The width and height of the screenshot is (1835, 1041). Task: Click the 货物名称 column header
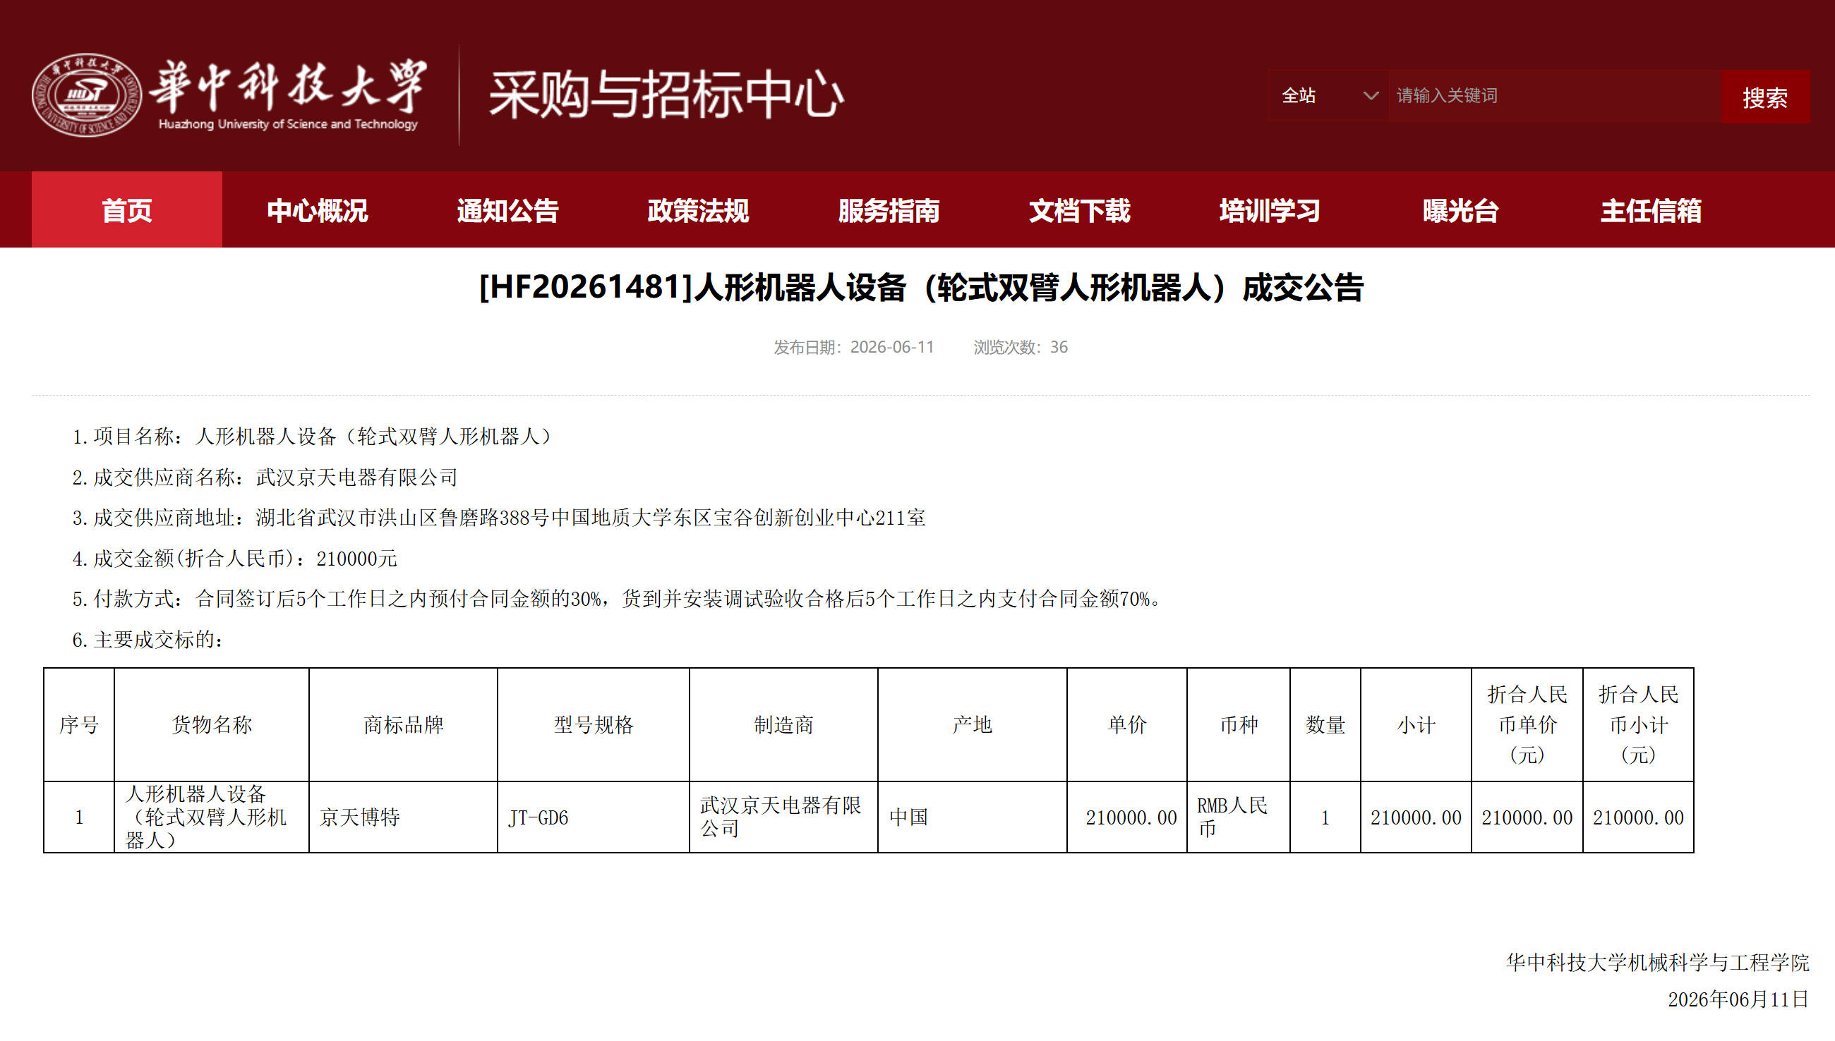pyautogui.click(x=212, y=725)
